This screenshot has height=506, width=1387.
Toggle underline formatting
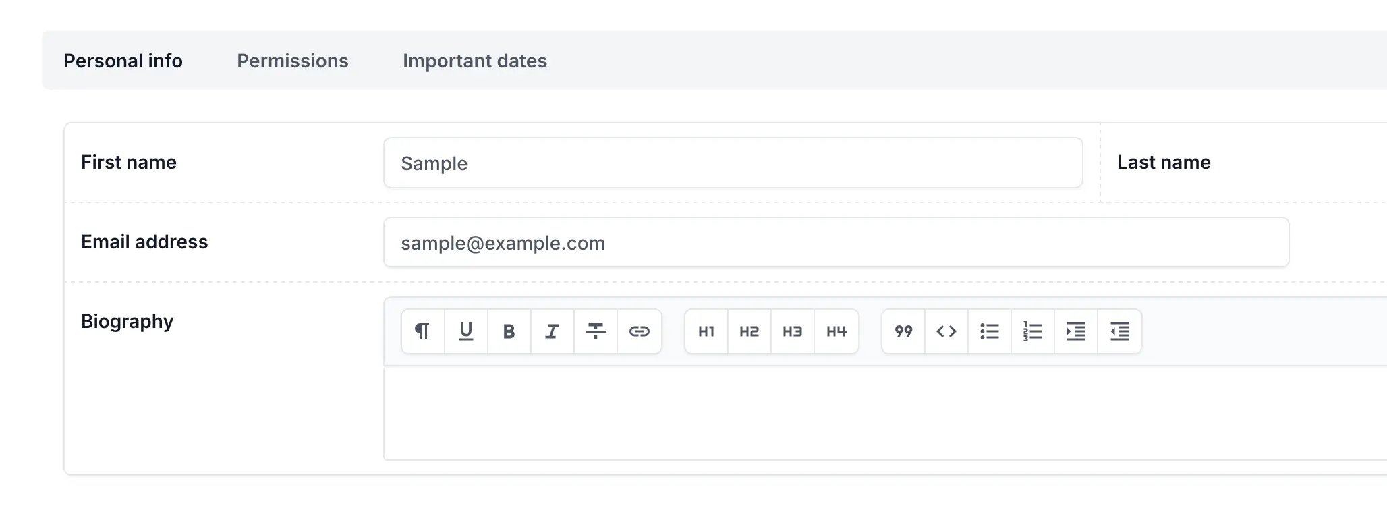coord(466,331)
